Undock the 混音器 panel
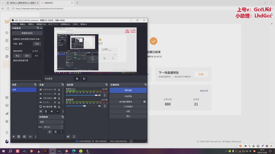 pos(106,85)
